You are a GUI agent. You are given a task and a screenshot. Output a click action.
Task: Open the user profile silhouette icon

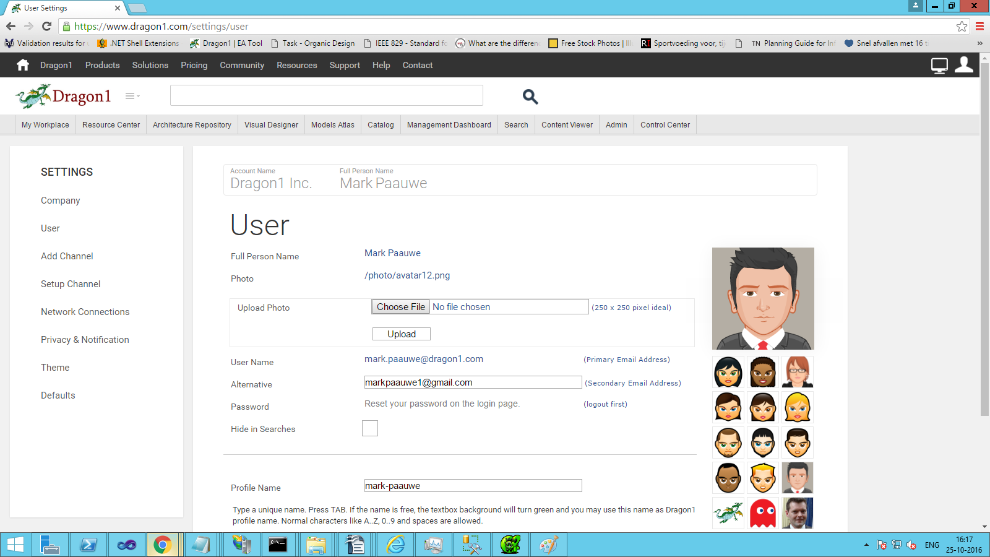[x=964, y=65]
